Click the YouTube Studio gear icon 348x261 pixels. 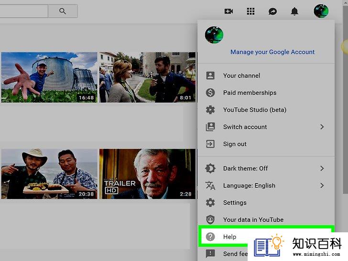click(210, 109)
